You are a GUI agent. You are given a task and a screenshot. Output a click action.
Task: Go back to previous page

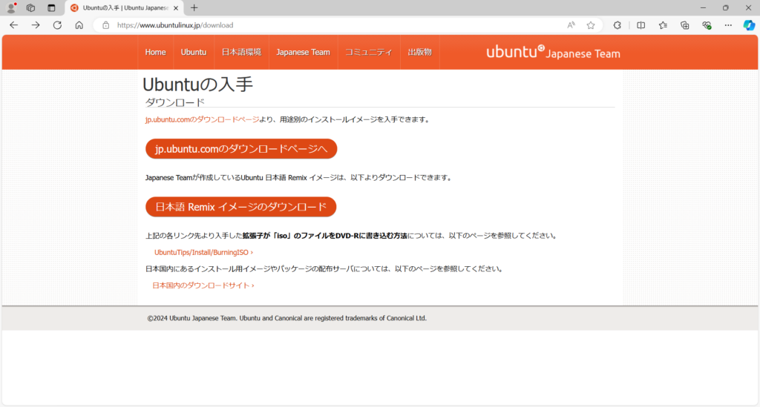pyautogui.click(x=13, y=25)
